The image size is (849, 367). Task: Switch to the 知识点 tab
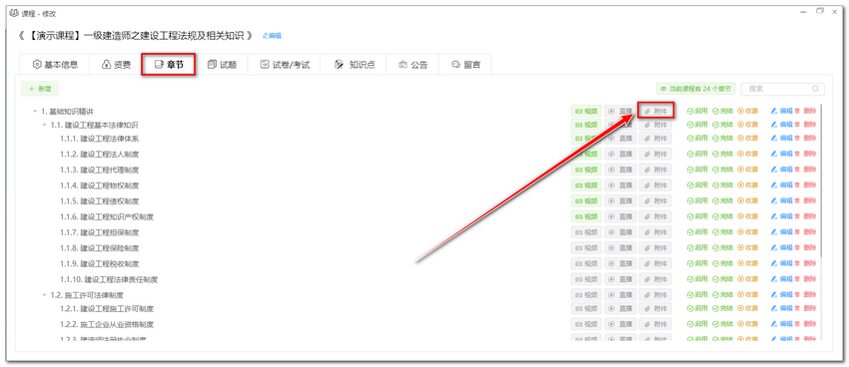pos(355,64)
